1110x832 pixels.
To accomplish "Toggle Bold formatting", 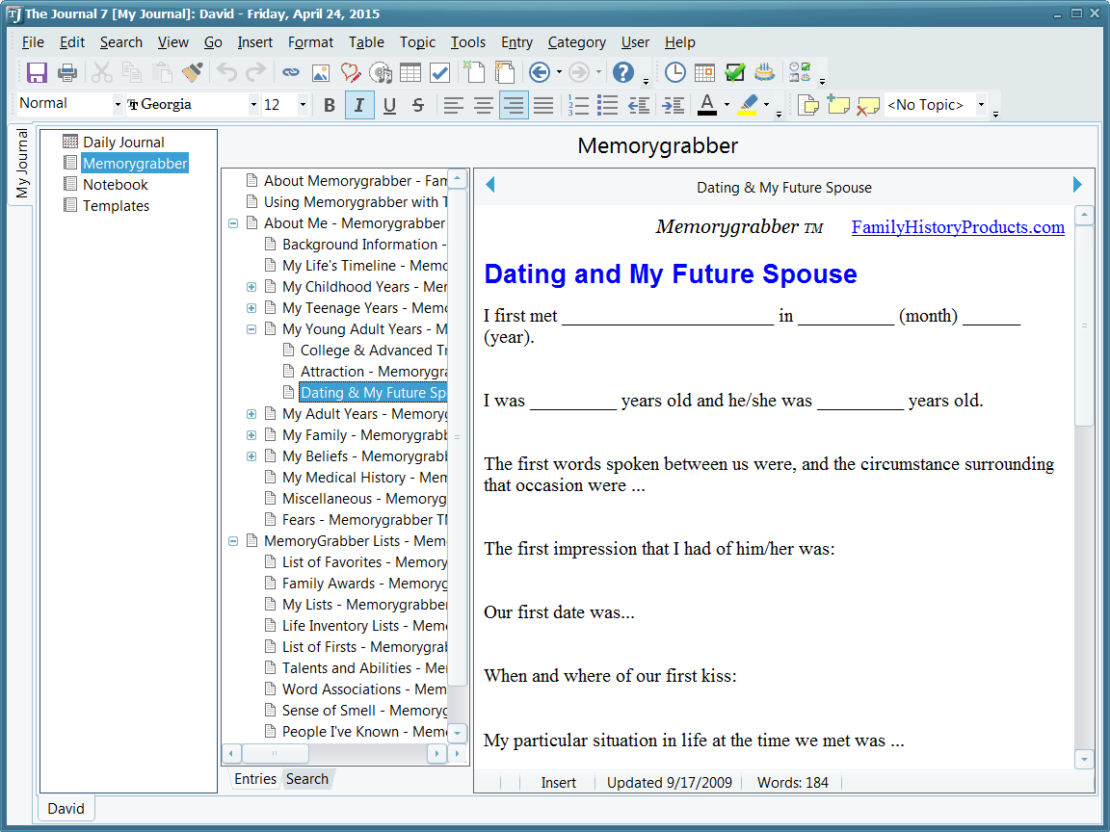I will pyautogui.click(x=330, y=105).
